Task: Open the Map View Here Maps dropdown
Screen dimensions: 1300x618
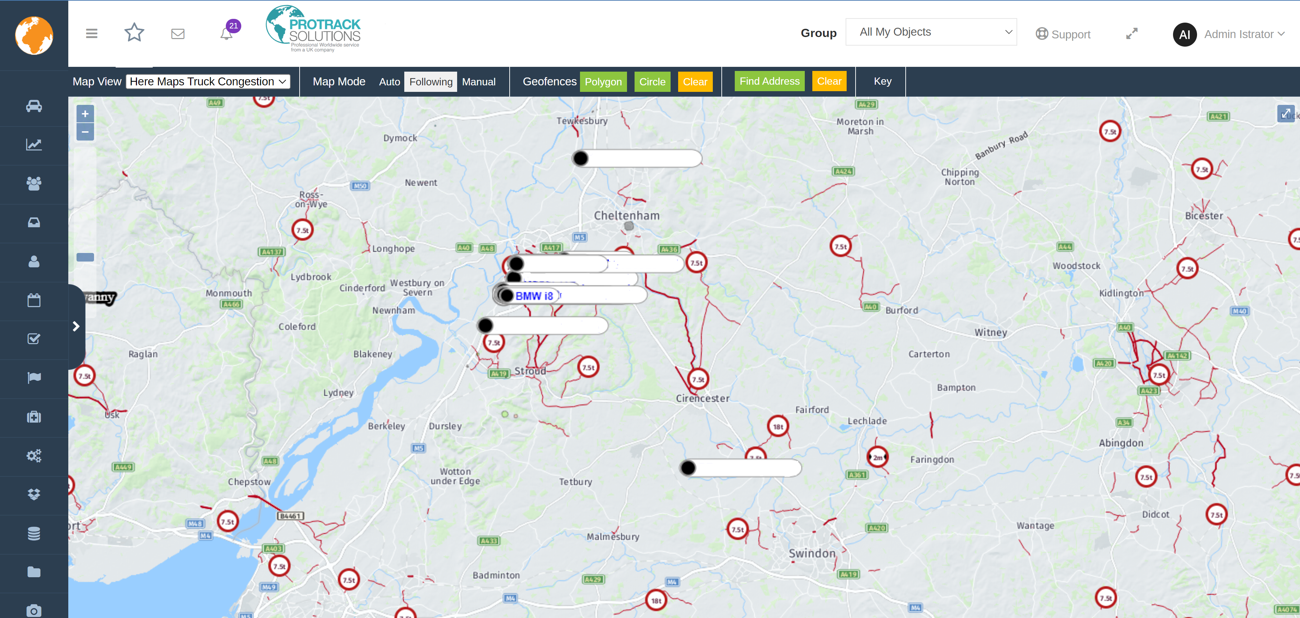Action: pyautogui.click(x=208, y=82)
